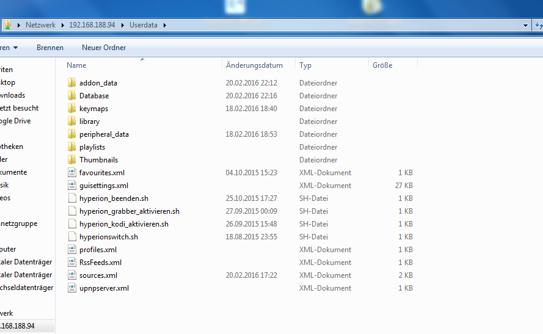Select the hyperion_beenden.sh file icon

pyautogui.click(x=71, y=198)
